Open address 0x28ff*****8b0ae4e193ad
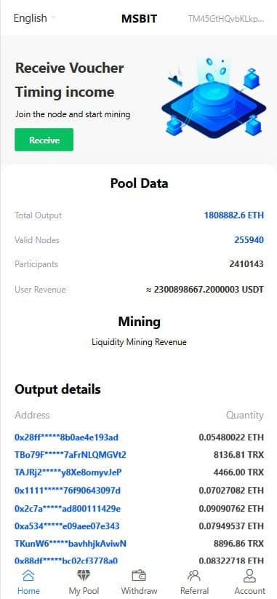 [66, 437]
